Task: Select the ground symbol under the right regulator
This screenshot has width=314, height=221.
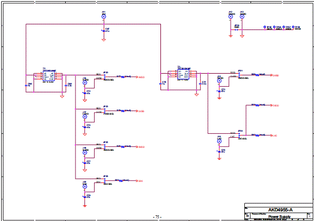Action: 197,95
